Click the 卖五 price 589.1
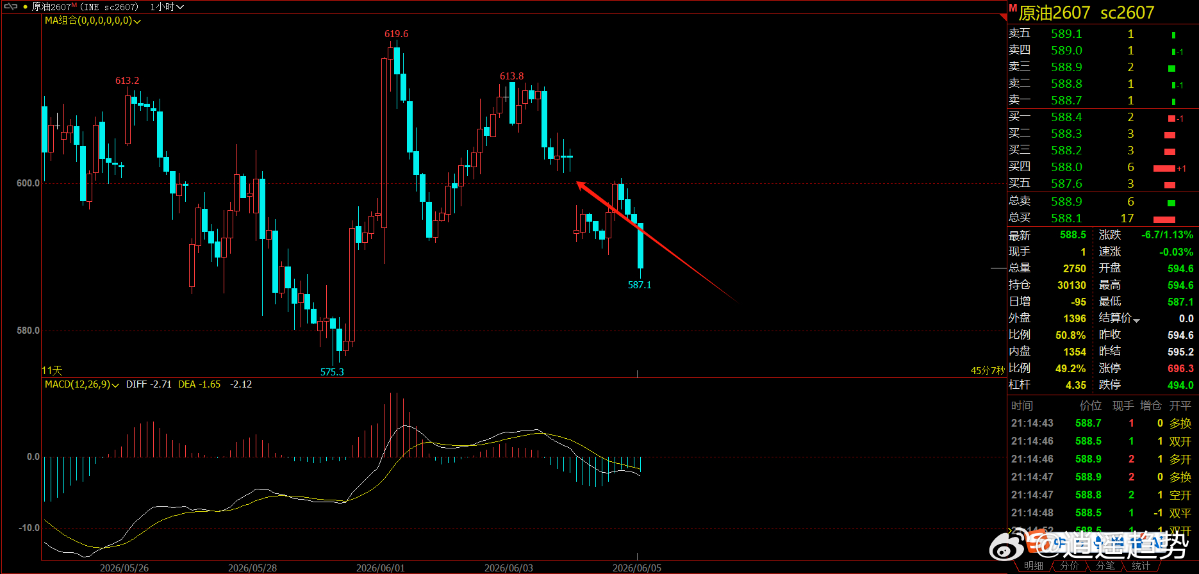1199x574 pixels. (x=1066, y=34)
